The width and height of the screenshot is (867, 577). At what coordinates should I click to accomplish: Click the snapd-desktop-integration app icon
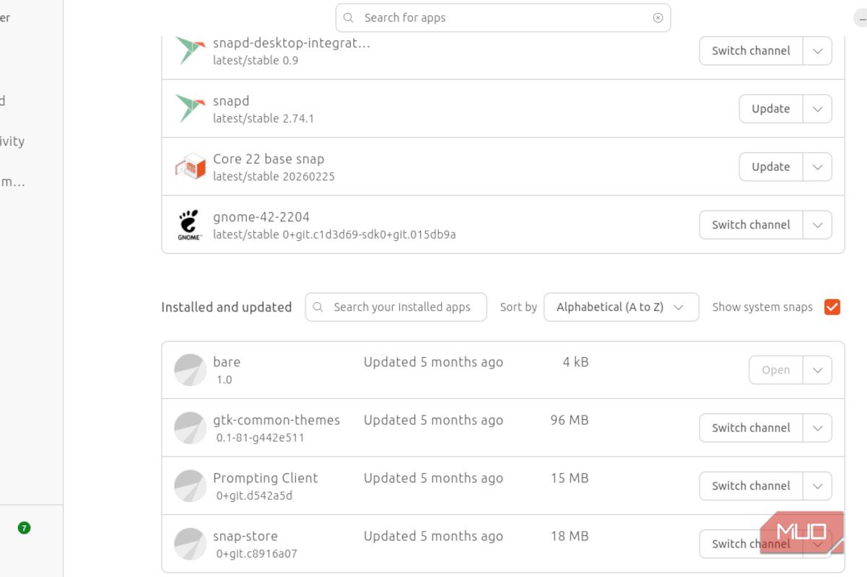point(191,50)
